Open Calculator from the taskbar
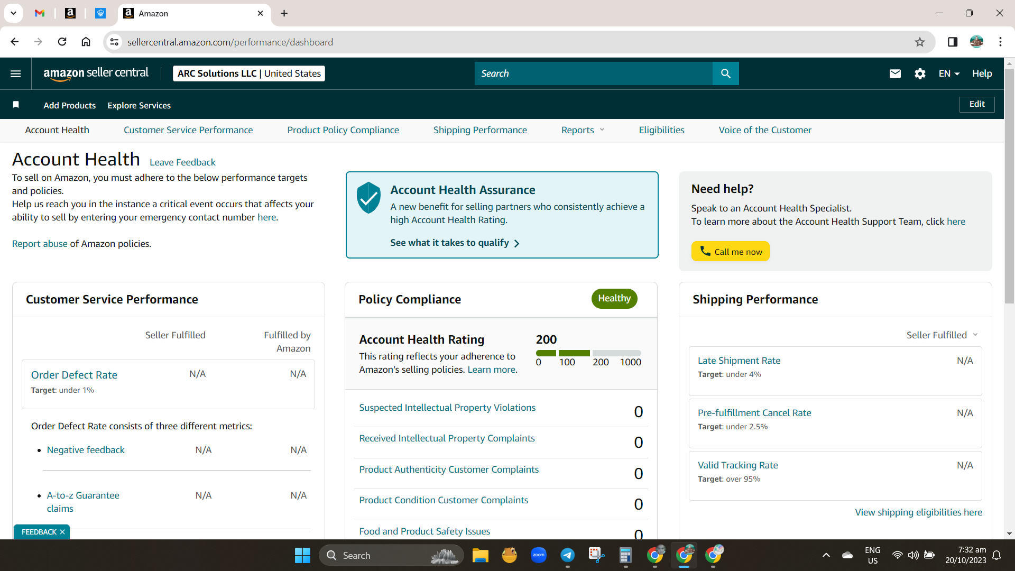 coord(625,555)
